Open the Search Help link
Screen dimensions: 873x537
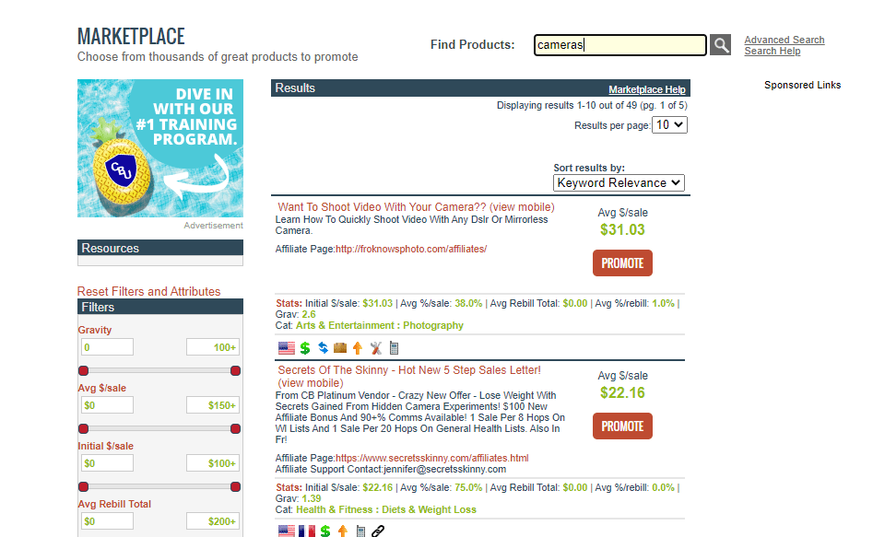[773, 52]
